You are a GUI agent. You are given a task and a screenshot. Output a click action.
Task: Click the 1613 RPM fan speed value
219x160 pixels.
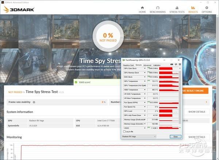(x=153, y=102)
